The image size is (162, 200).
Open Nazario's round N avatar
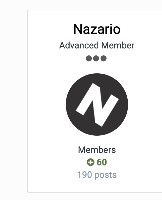pyautogui.click(x=97, y=104)
